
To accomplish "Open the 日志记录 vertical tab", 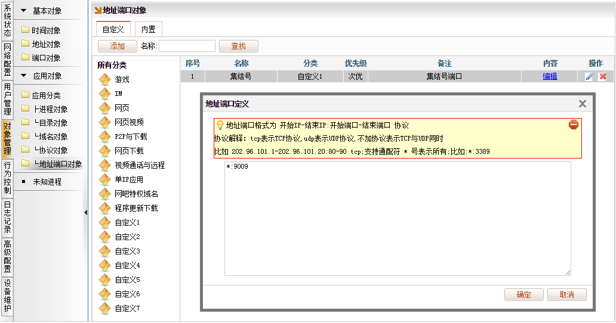I will click(x=8, y=218).
